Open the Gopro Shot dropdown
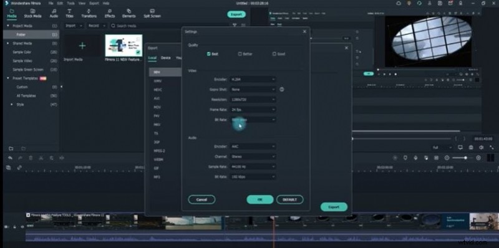The width and height of the screenshot is (499, 248). click(x=253, y=89)
